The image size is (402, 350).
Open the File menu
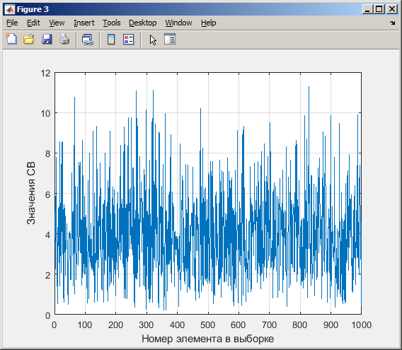coord(12,23)
